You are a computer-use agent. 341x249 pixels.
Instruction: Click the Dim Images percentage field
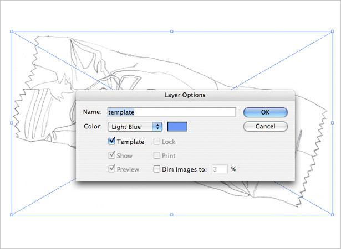[x=220, y=169]
